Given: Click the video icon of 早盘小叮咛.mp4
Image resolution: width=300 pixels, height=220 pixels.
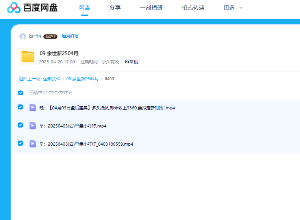Looking at the screenshot, I should tap(33, 126).
